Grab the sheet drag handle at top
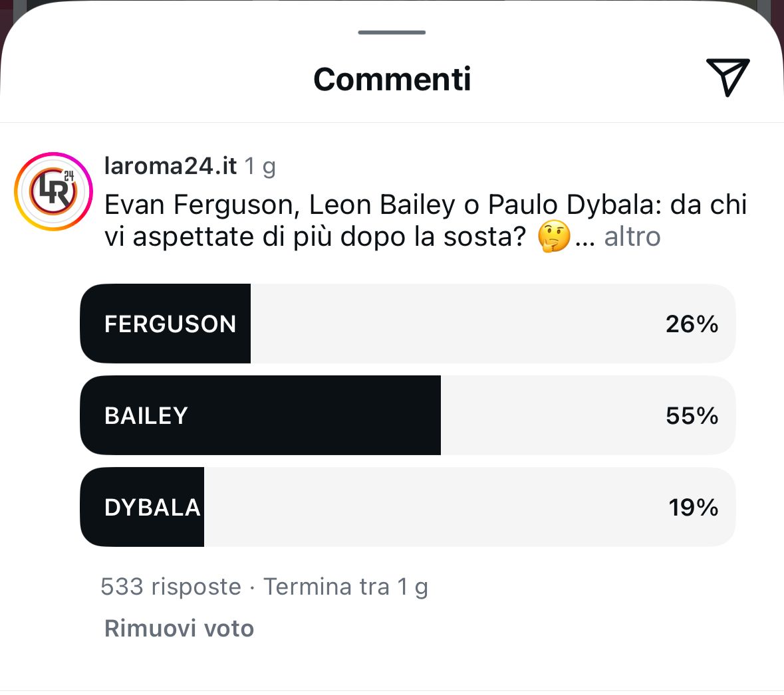 pyautogui.click(x=392, y=32)
